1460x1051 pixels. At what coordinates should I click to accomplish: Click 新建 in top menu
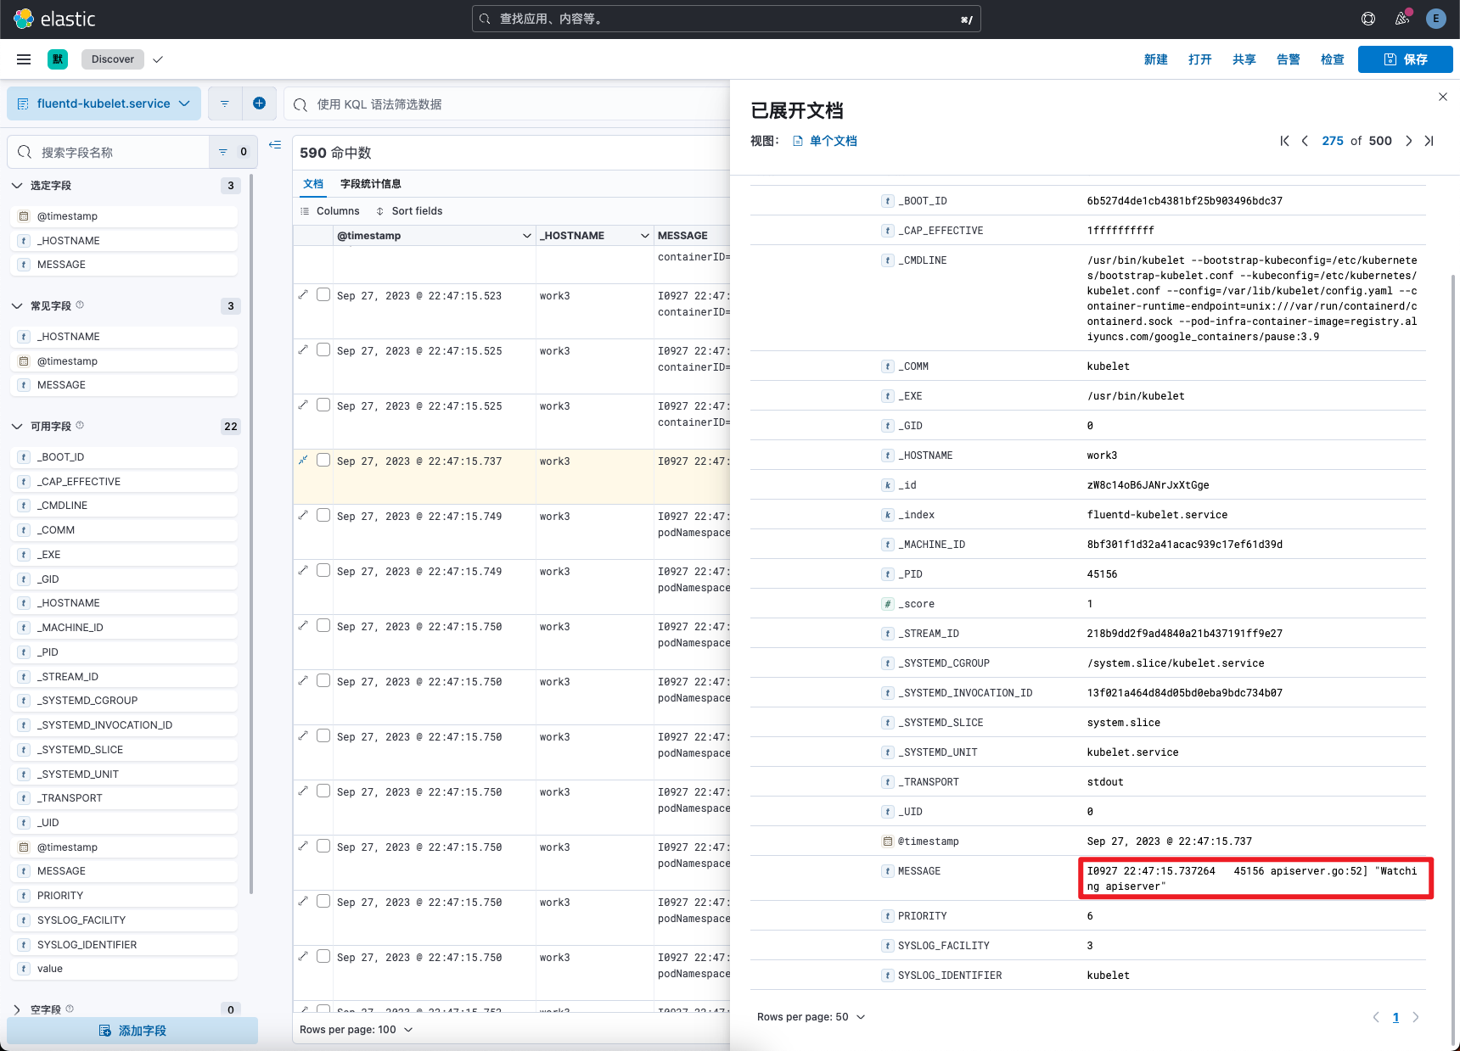(x=1156, y=59)
